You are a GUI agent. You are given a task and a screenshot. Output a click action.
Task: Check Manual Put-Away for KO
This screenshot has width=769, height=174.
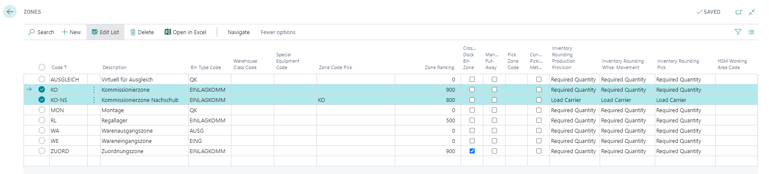tap(494, 90)
